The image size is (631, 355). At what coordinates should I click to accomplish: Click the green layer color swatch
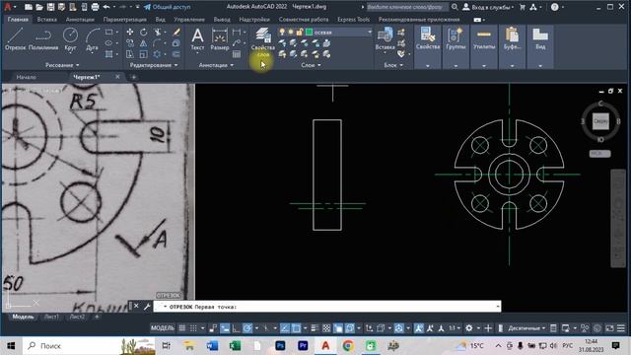pos(309,33)
